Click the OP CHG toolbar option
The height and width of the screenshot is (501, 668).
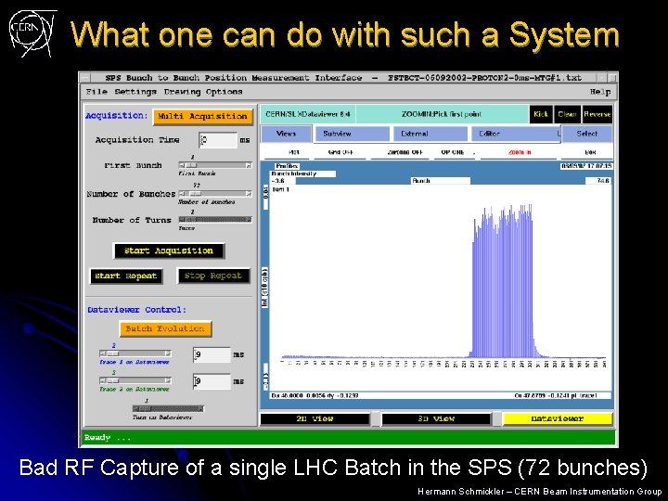[x=454, y=152]
